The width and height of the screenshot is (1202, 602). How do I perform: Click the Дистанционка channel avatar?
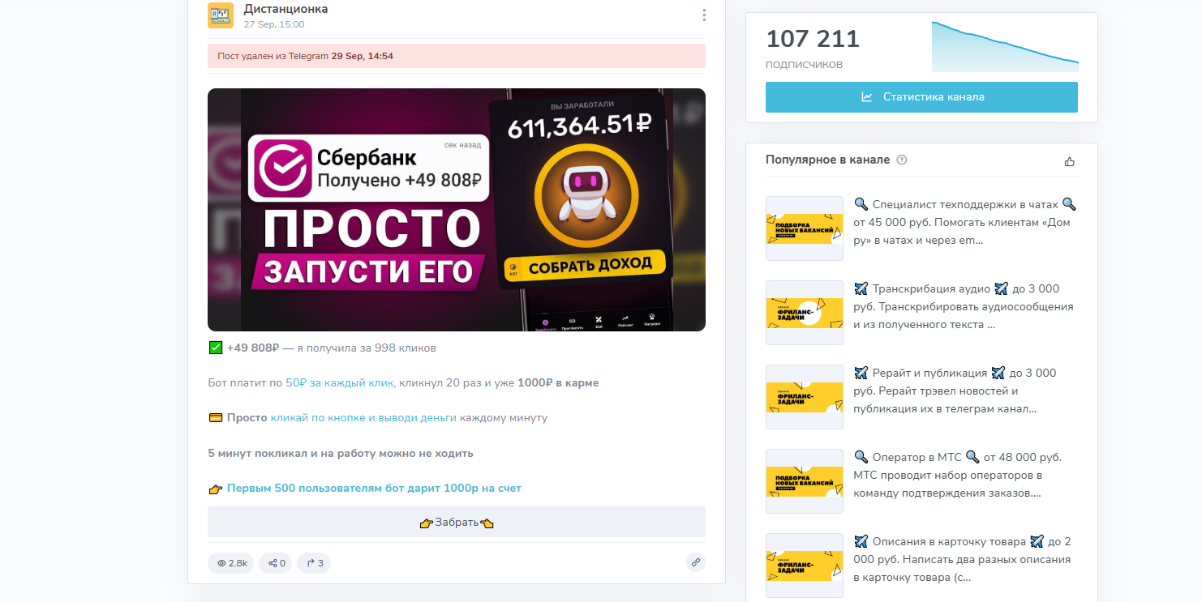click(221, 15)
